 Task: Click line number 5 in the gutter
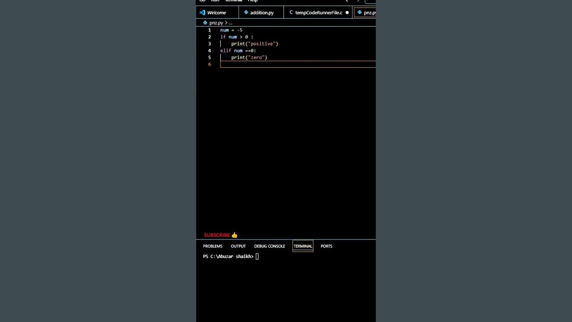click(x=209, y=57)
